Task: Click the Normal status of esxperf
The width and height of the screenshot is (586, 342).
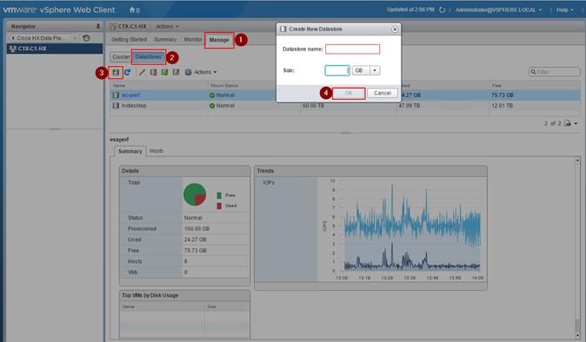Action: 222,95
